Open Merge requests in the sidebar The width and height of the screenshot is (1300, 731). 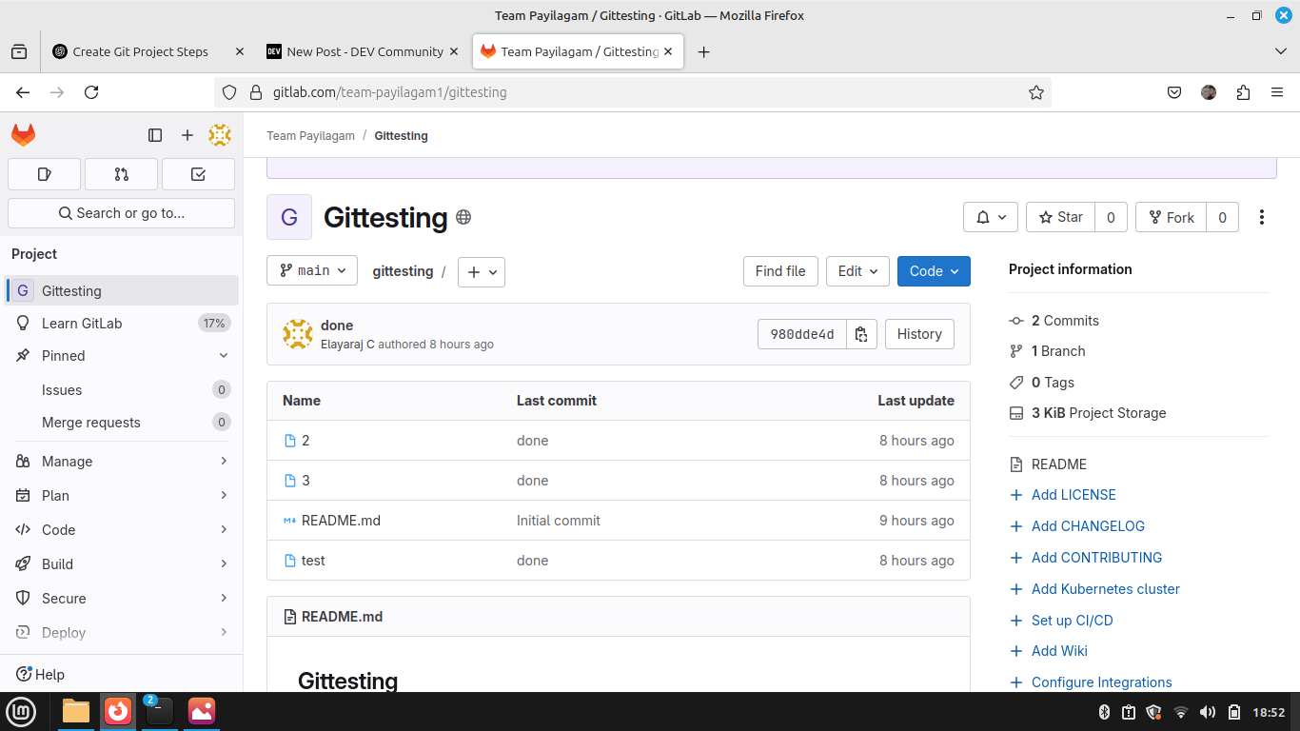click(122, 423)
